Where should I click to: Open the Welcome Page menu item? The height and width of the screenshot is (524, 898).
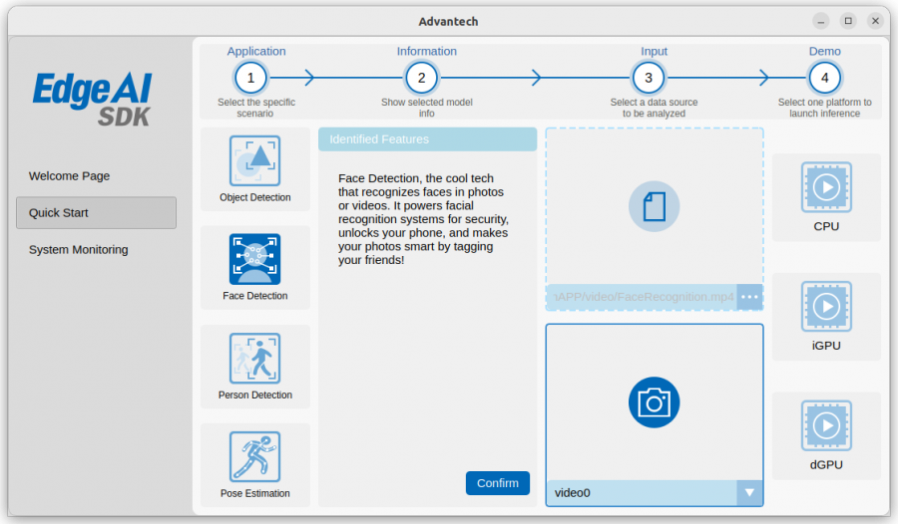pyautogui.click(x=69, y=176)
